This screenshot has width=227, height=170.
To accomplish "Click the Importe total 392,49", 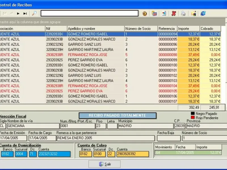I will click(x=189, y=107).
